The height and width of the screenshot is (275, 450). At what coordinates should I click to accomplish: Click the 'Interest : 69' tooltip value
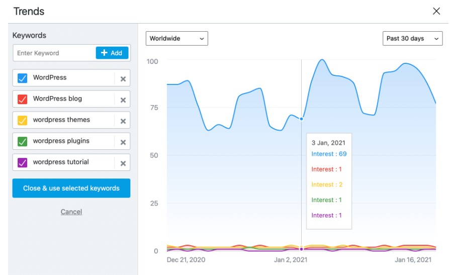coord(329,154)
